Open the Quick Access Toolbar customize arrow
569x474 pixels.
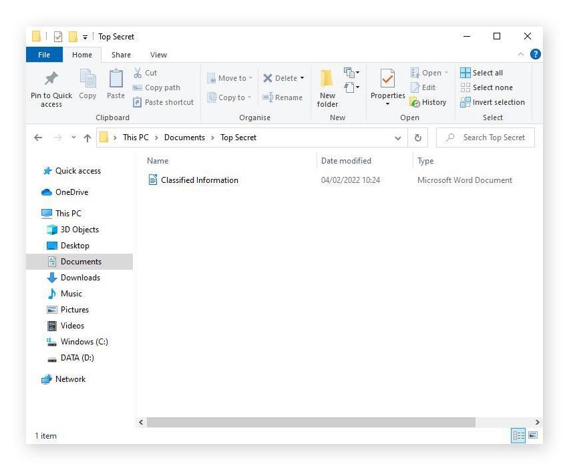pyautogui.click(x=85, y=37)
